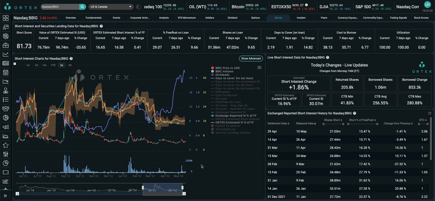The height and width of the screenshot is (201, 435).
Task: Select the 3m chart range
Action: click(36, 65)
